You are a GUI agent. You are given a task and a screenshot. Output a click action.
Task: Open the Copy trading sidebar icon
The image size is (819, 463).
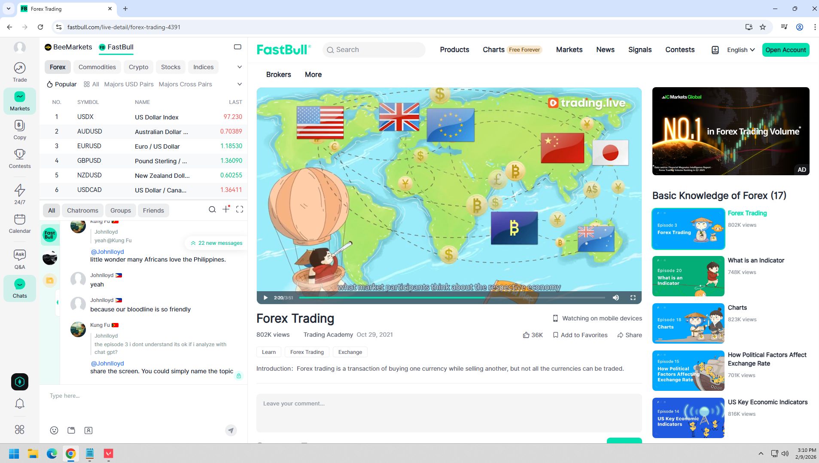[x=20, y=130]
